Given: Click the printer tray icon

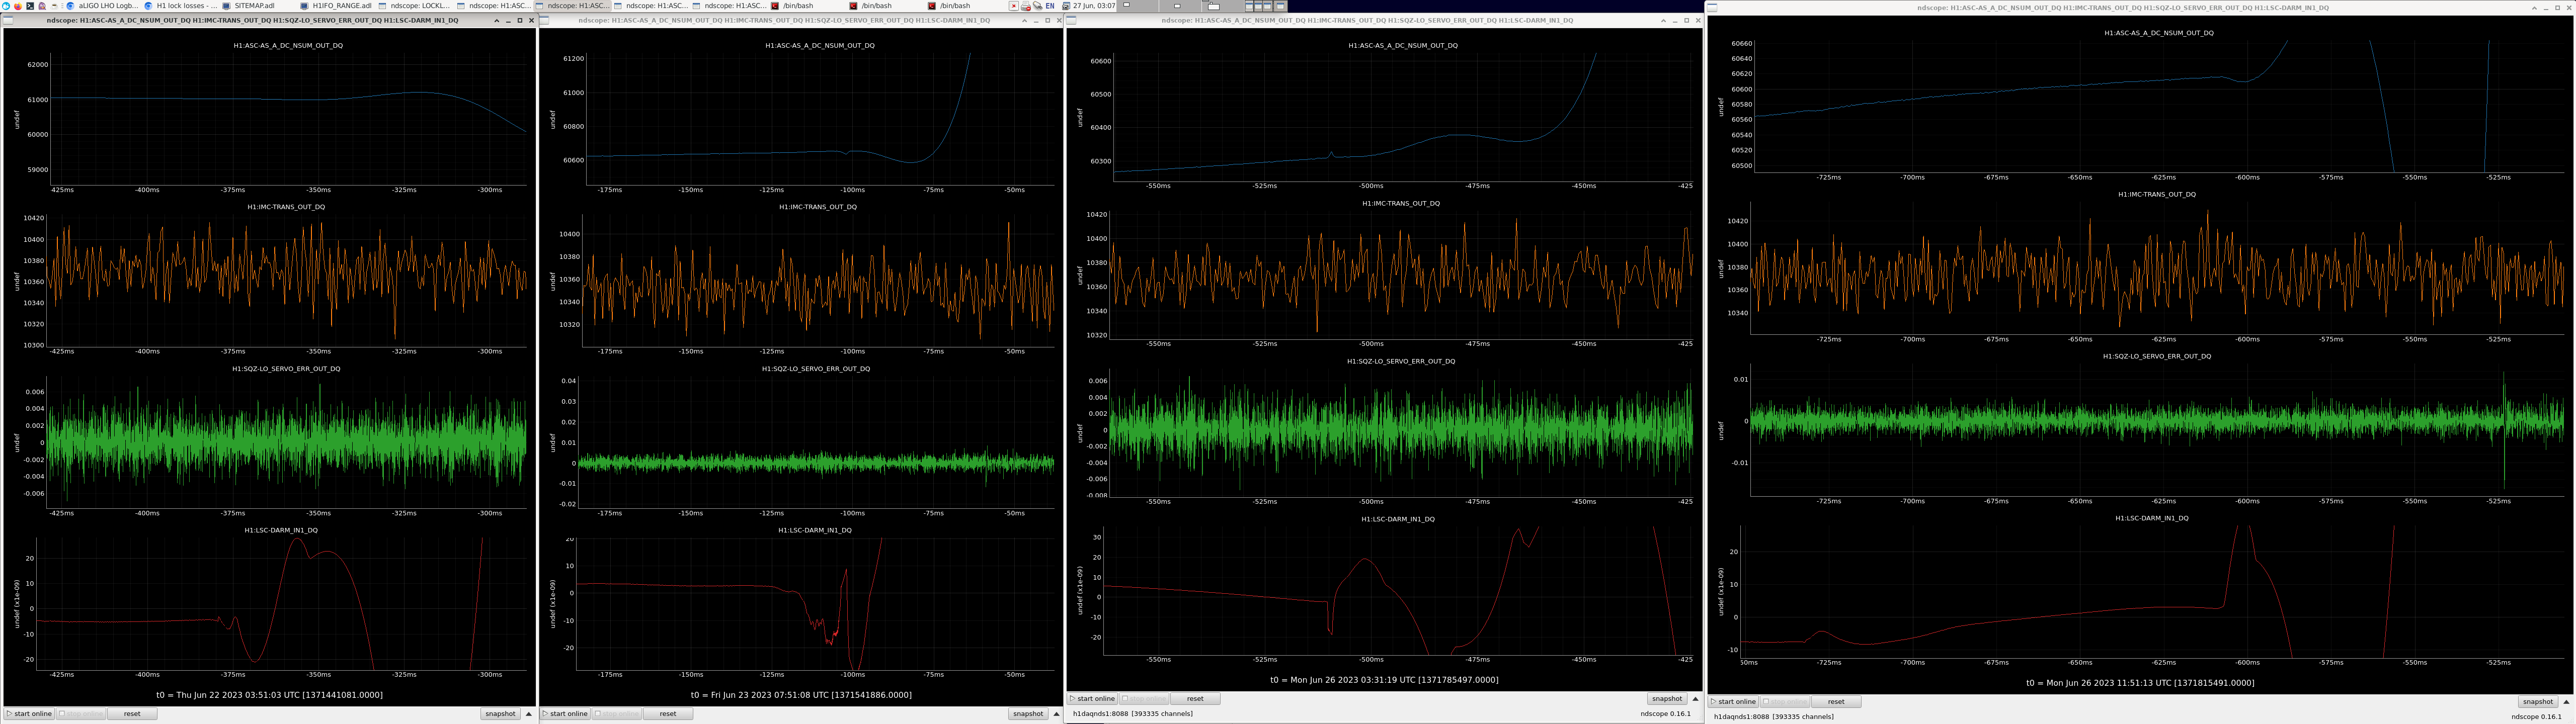Looking at the screenshot, I should click(x=1026, y=6).
